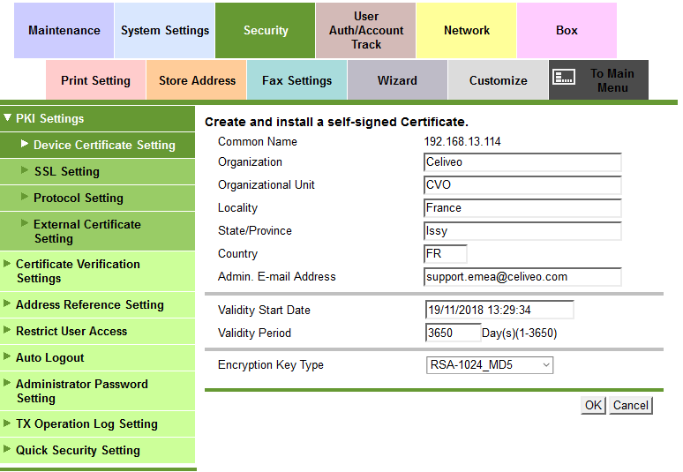The width and height of the screenshot is (683, 472).
Task: Select the User Auth/Account Track tab
Action: click(366, 30)
